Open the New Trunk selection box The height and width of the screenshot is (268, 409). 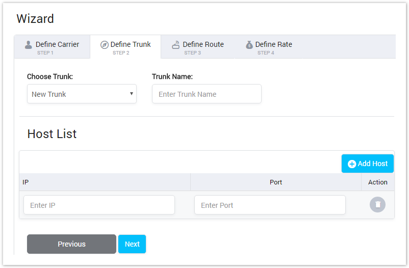[x=76, y=94]
